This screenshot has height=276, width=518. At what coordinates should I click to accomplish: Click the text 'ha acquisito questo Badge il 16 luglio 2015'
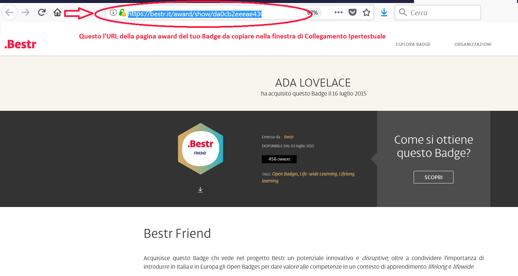click(x=314, y=94)
